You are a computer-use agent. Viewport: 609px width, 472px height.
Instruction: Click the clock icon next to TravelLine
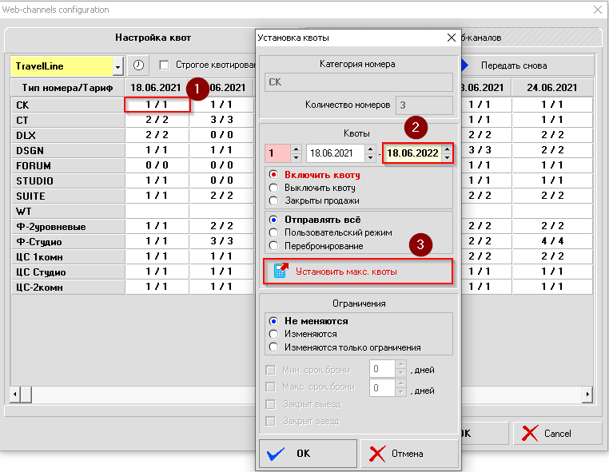pos(138,65)
